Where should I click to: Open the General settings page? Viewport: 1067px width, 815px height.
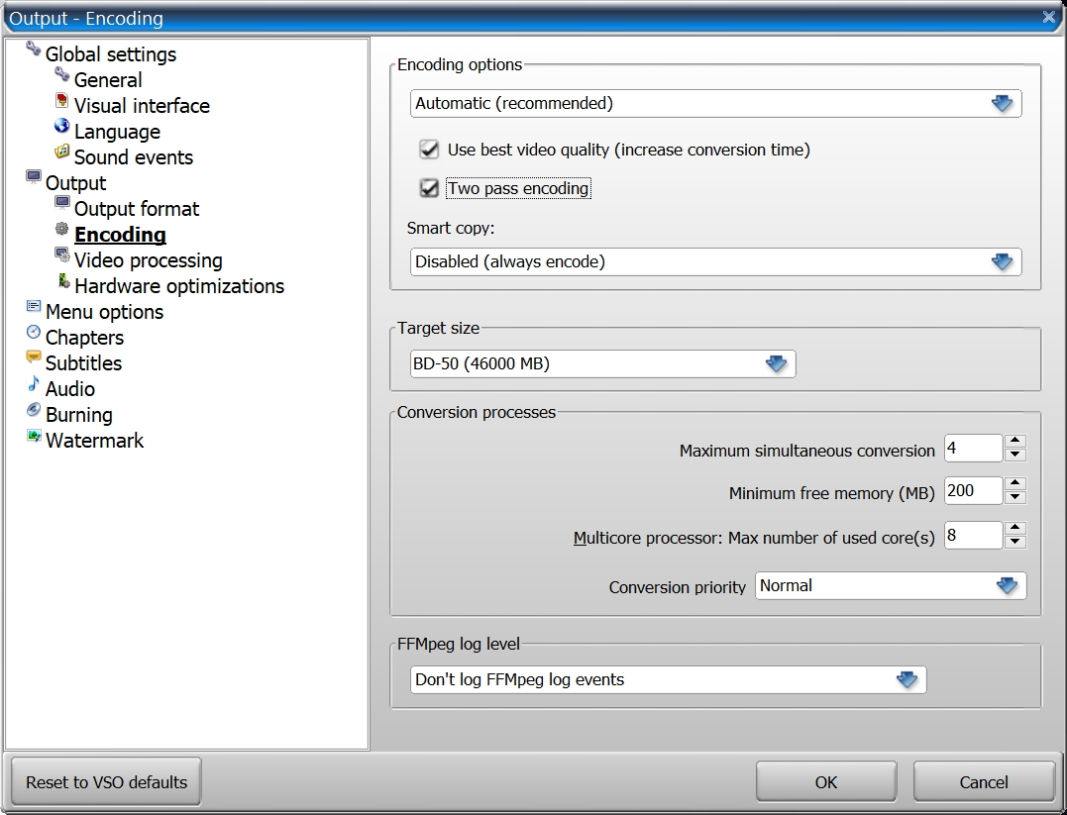tap(108, 80)
